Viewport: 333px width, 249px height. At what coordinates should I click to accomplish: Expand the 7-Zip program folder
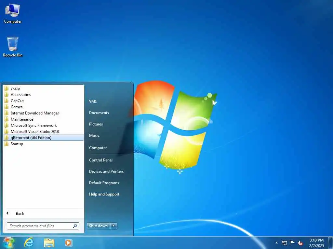(x=44, y=89)
